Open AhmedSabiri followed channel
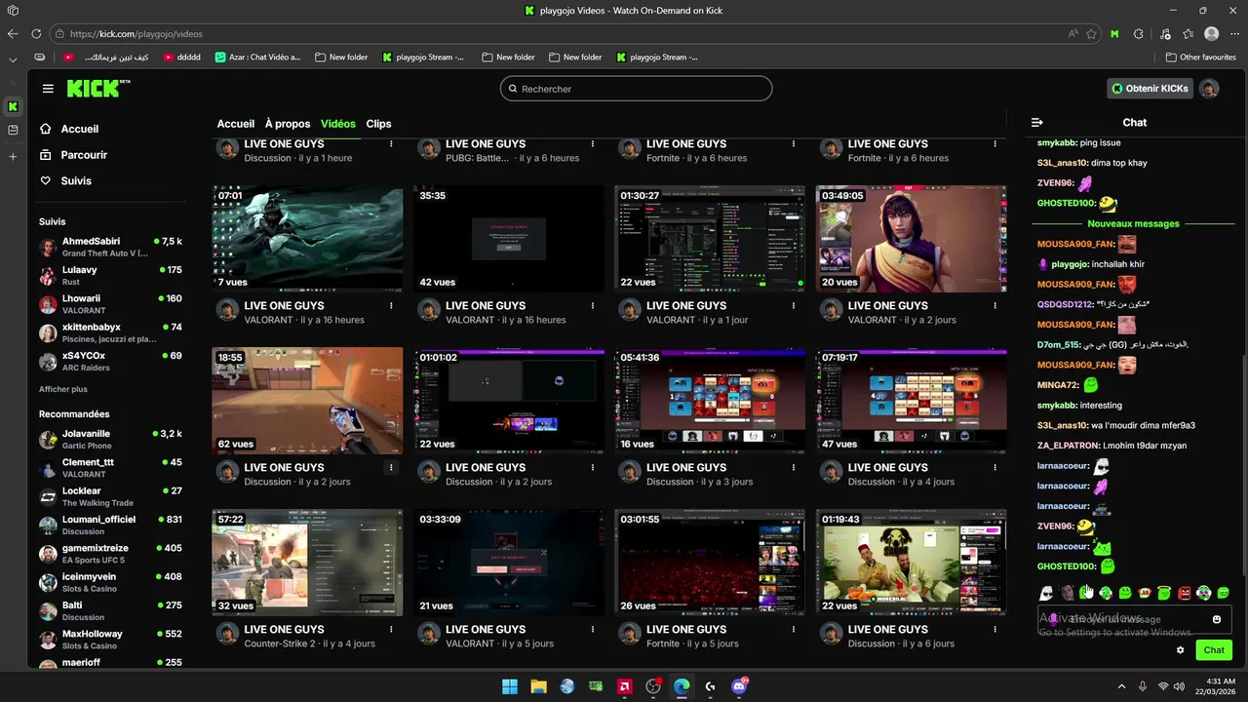This screenshot has height=702, width=1248. [x=111, y=247]
